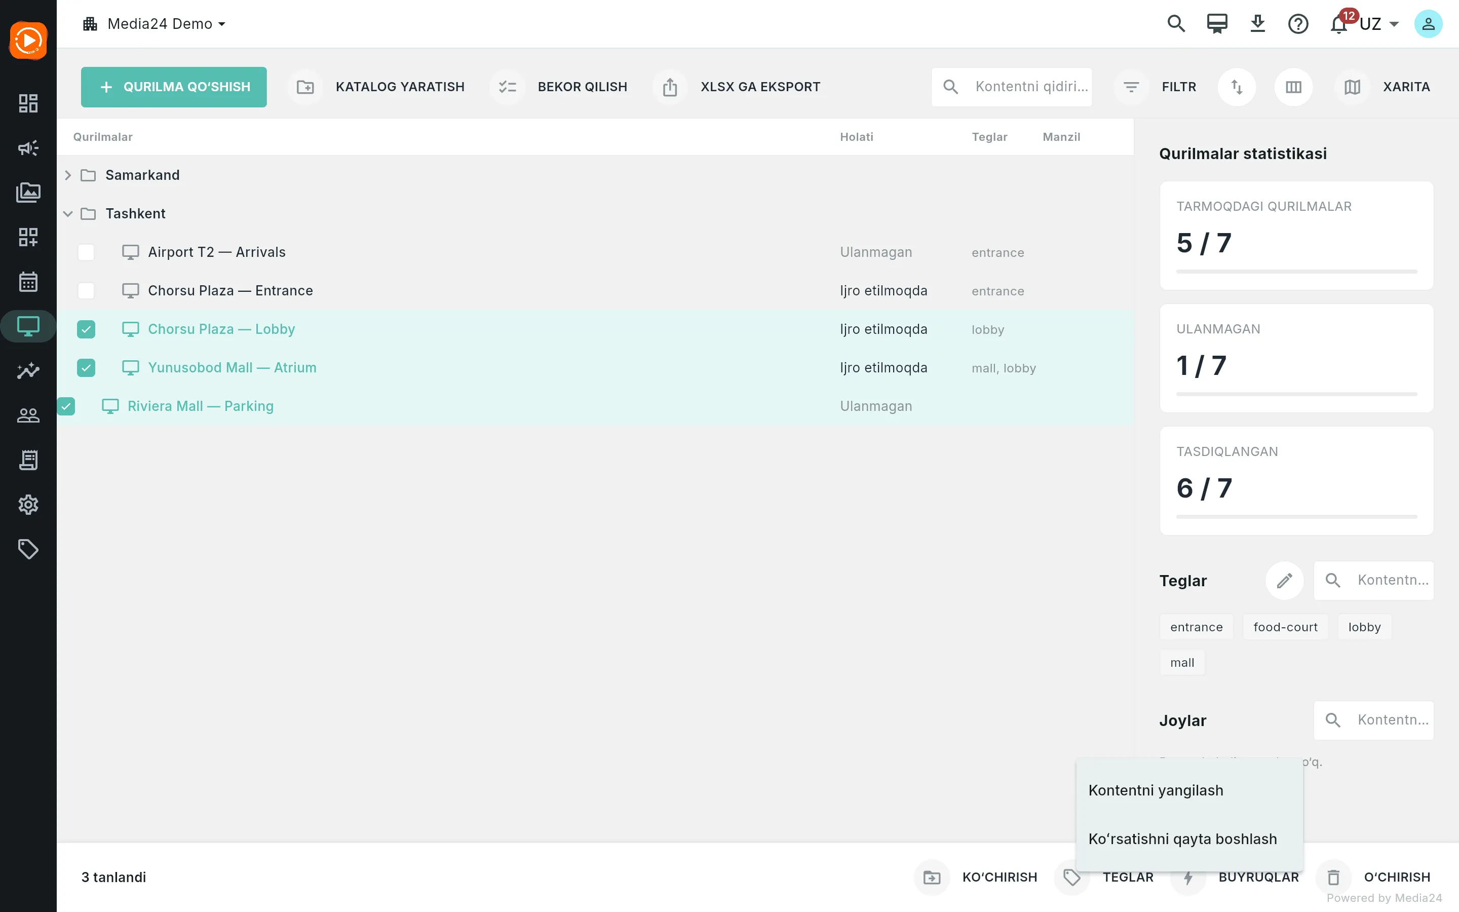Image resolution: width=1459 pixels, height=912 pixels.
Task: Collapse the Tashkent folder
Action: pyautogui.click(x=68, y=213)
